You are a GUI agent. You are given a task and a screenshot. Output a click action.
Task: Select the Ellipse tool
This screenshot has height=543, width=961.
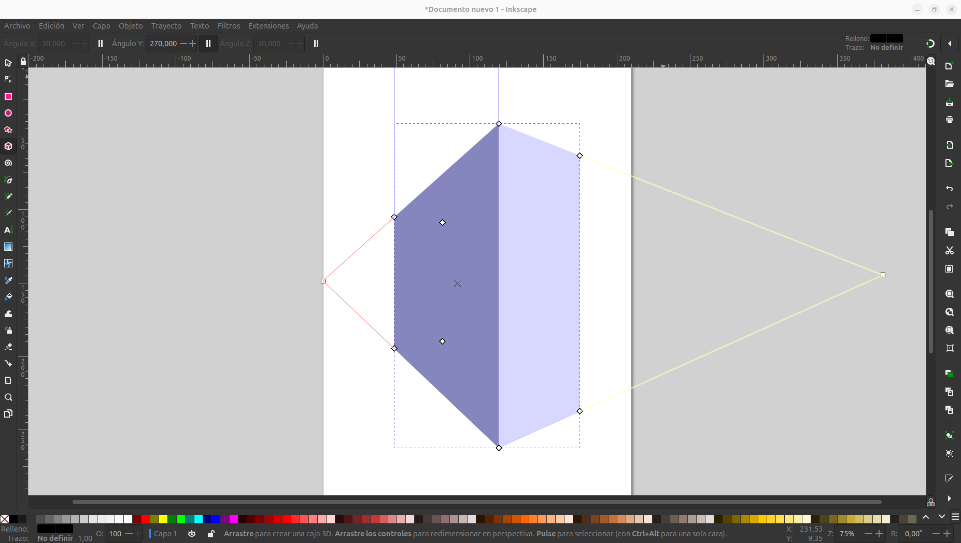coord(8,113)
